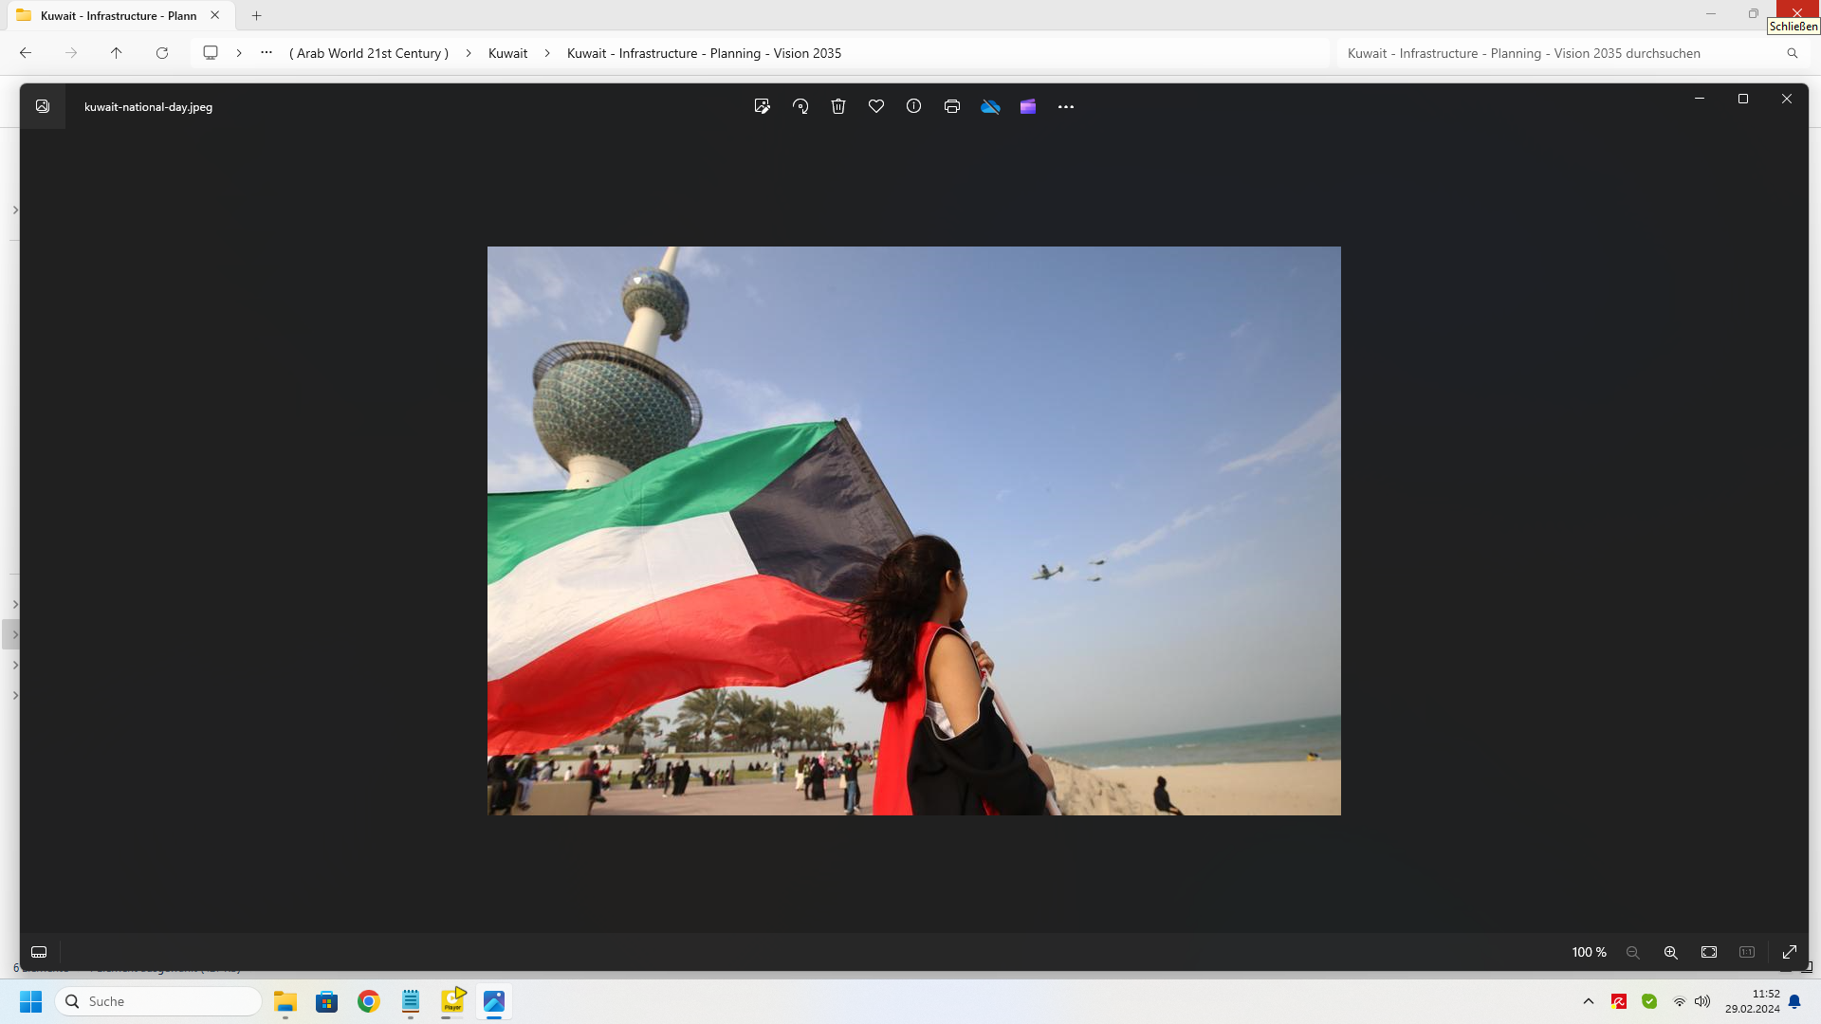Open the file info panel icon

point(913,106)
